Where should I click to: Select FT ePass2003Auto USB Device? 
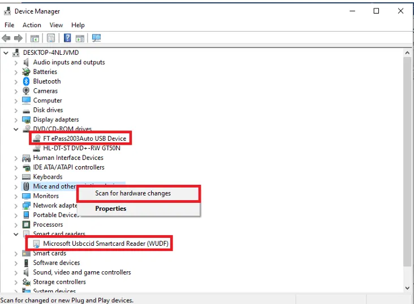tap(84, 138)
